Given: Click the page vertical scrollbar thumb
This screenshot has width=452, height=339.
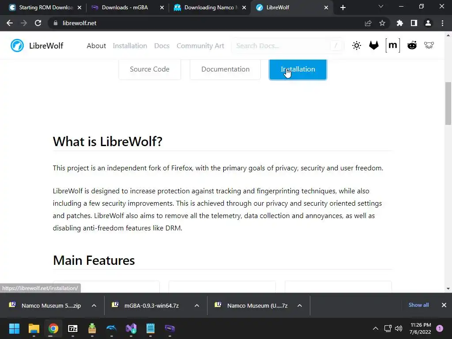Looking at the screenshot, I should (448, 103).
